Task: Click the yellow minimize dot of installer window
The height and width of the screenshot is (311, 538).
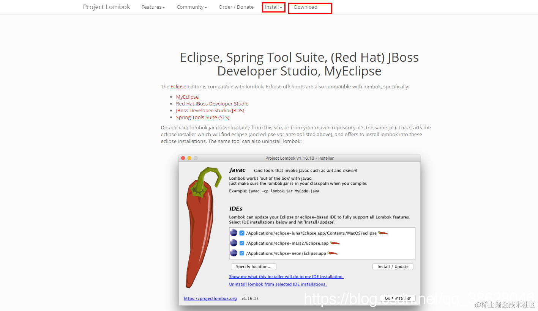Action: [189, 158]
